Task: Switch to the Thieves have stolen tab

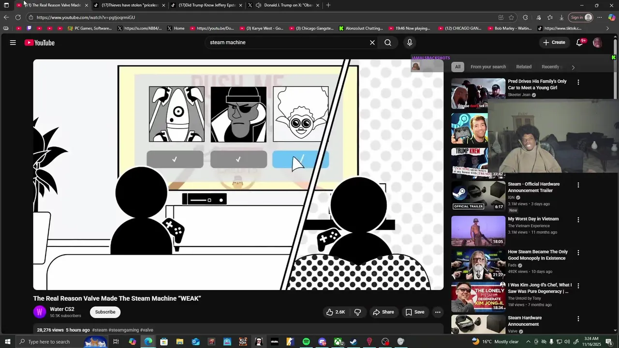Action: tap(130, 5)
